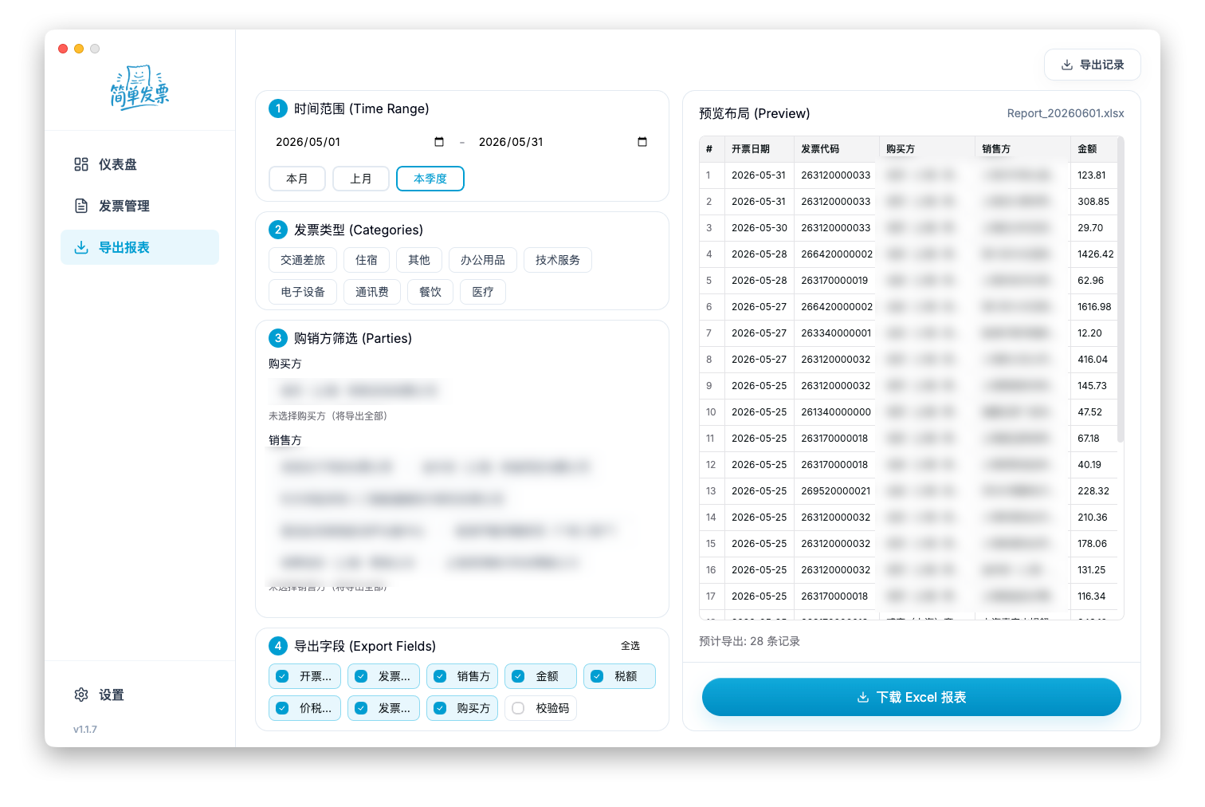
Task: Close the window with the red button
Action: (x=63, y=49)
